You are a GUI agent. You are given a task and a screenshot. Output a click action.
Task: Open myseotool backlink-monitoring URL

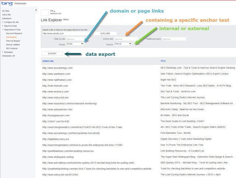click(x=70, y=104)
